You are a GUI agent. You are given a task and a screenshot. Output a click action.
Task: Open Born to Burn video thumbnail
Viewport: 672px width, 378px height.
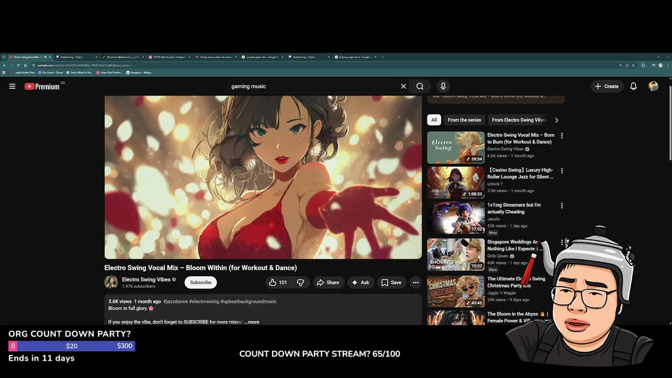click(456, 148)
